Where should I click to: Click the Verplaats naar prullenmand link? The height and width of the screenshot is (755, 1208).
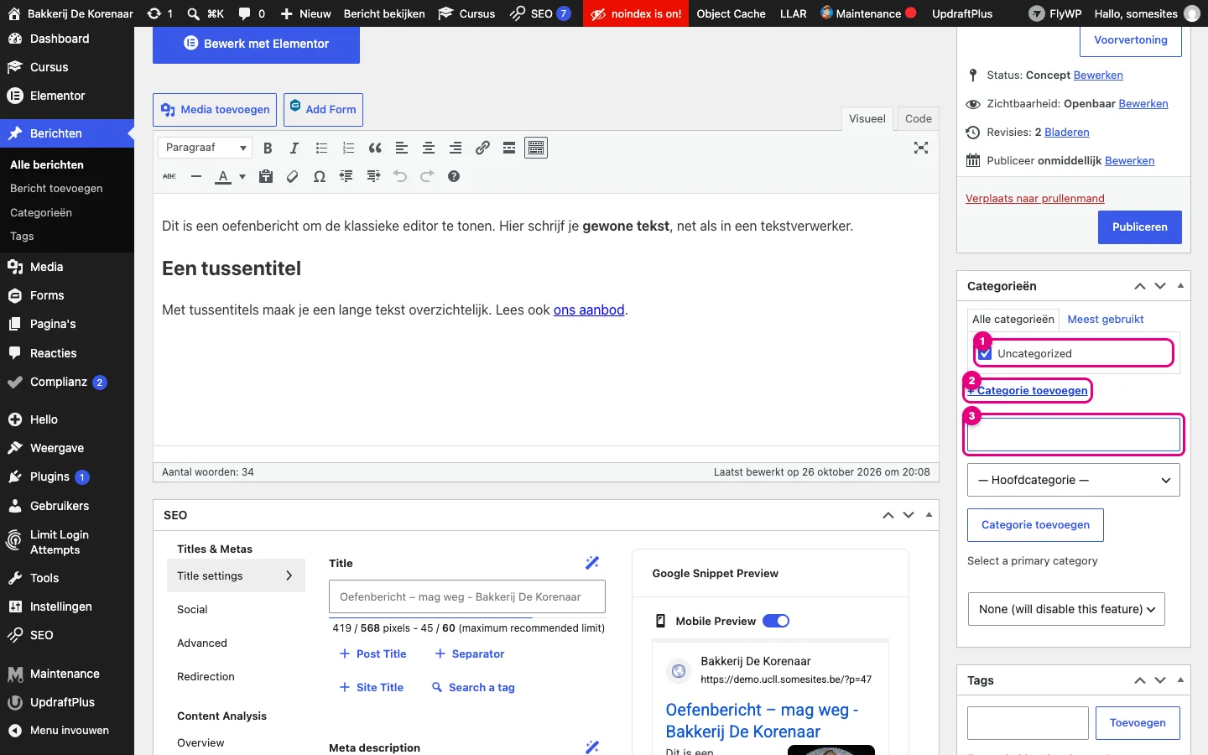[1035, 198]
